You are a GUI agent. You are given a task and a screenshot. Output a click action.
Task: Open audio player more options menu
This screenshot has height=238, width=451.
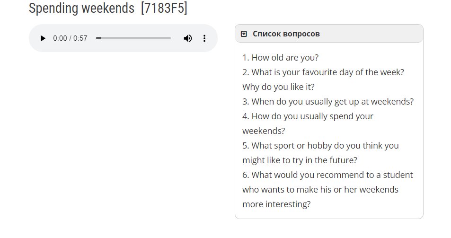pyautogui.click(x=204, y=38)
